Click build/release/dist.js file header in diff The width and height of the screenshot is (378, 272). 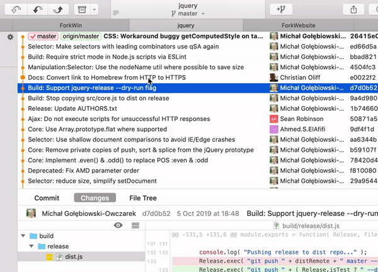[307, 226]
